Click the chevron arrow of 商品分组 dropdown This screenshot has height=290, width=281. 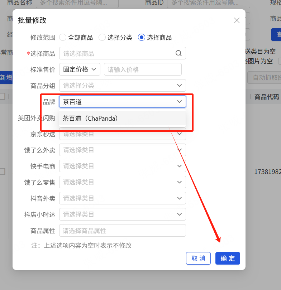(179, 86)
